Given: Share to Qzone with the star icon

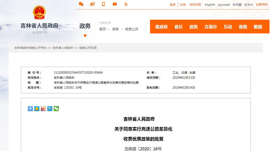Looking at the screenshot, I should [x=37, y=109].
